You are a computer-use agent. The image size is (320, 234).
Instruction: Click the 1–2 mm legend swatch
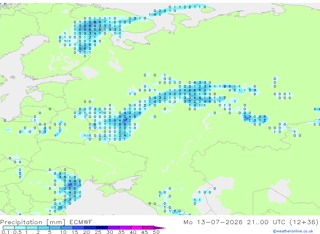32,228
